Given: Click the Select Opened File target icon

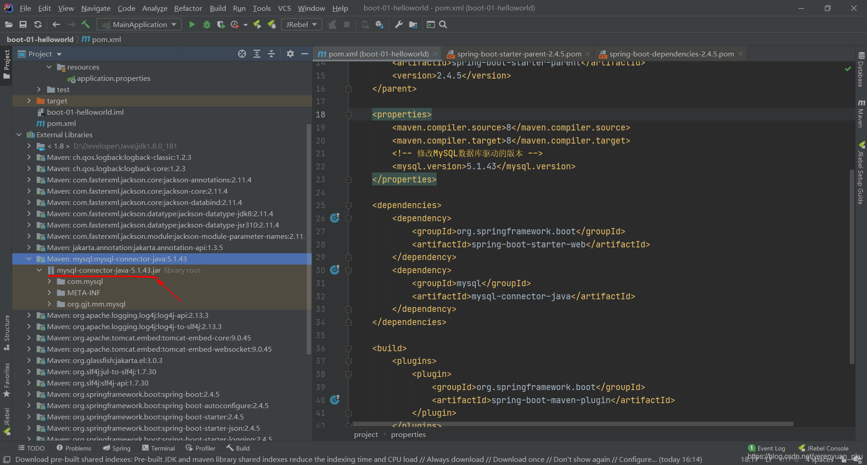Looking at the screenshot, I should click(x=242, y=54).
